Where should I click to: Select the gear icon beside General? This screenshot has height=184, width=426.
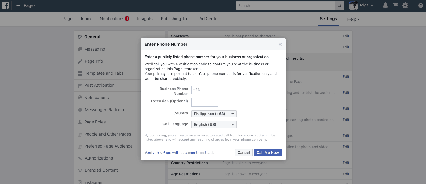point(79,36)
